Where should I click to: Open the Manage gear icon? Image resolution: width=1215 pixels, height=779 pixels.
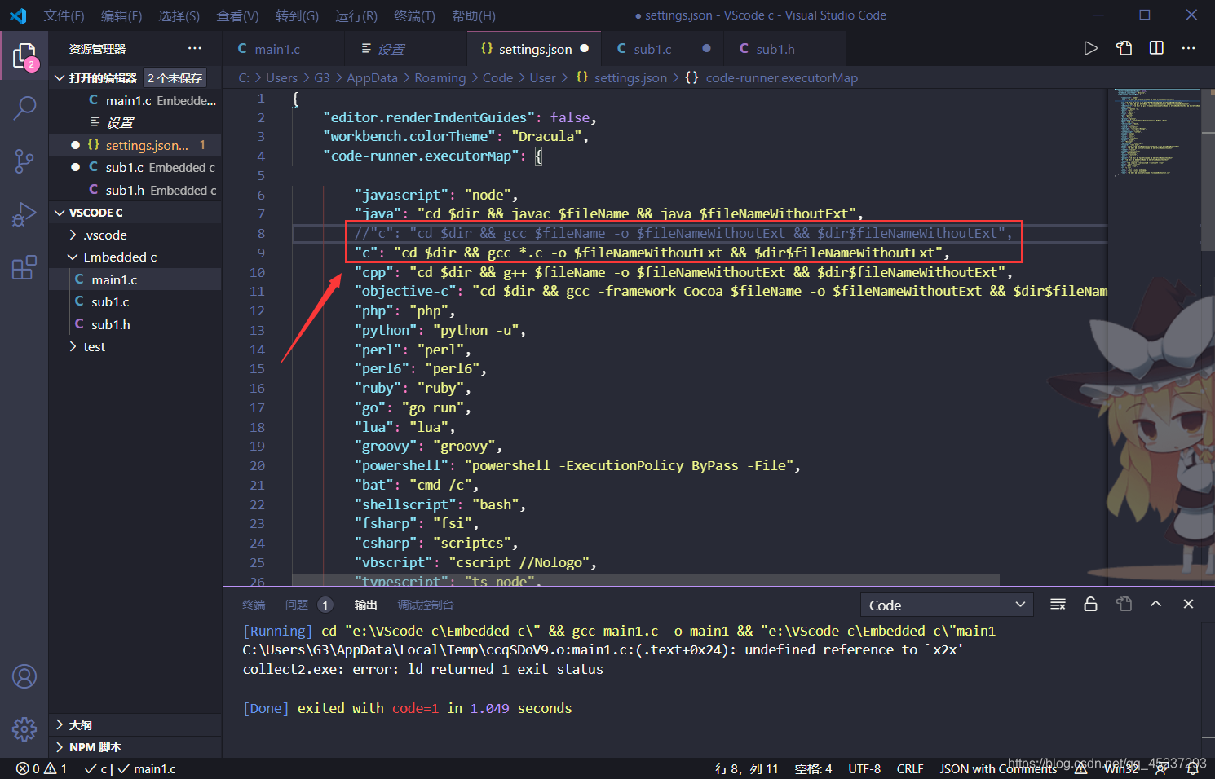(24, 728)
